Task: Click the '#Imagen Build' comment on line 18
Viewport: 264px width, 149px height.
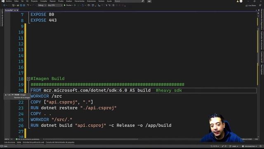Action: pos(48,79)
